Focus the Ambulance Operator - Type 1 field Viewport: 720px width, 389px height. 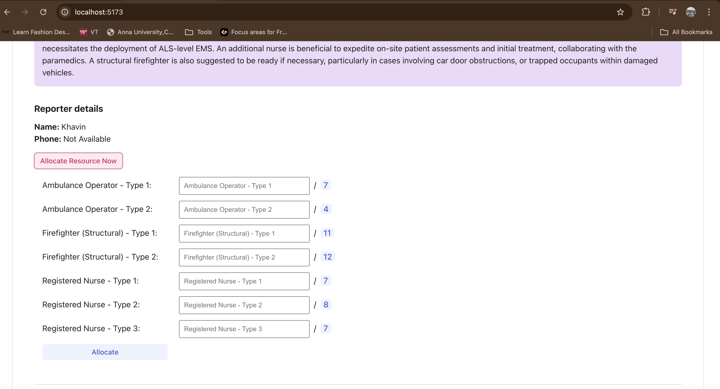(244, 186)
